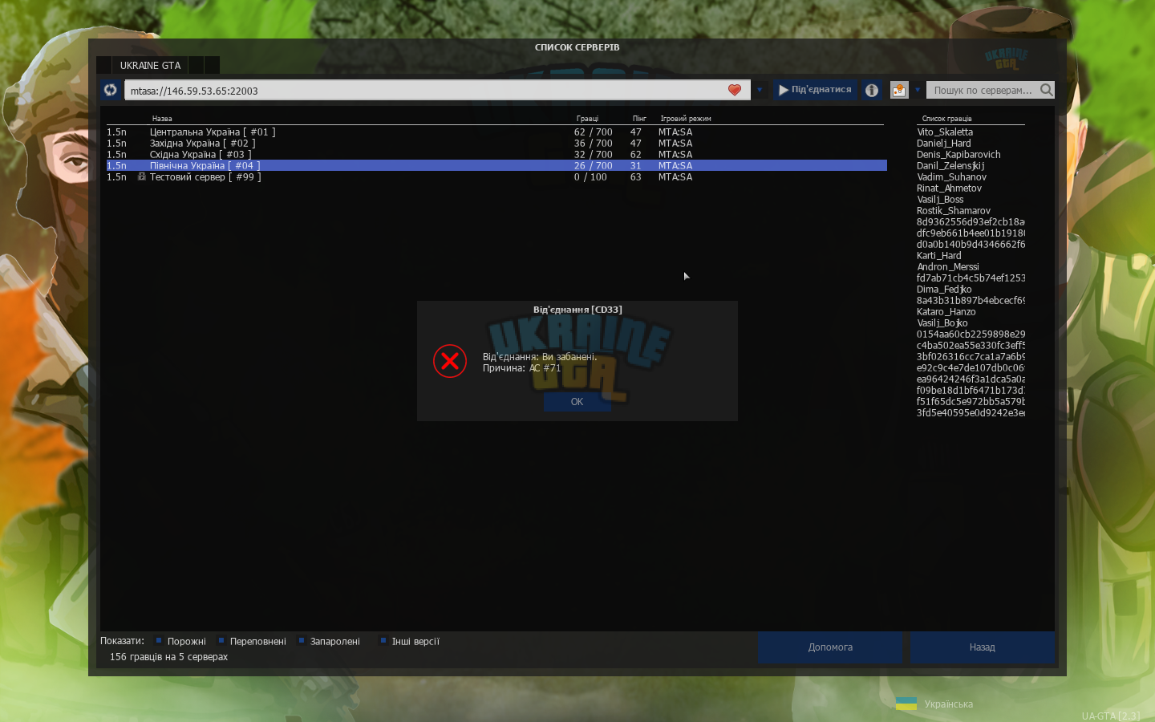
Task: Click player Danil_Zelenskij in player list
Action: tap(950, 166)
